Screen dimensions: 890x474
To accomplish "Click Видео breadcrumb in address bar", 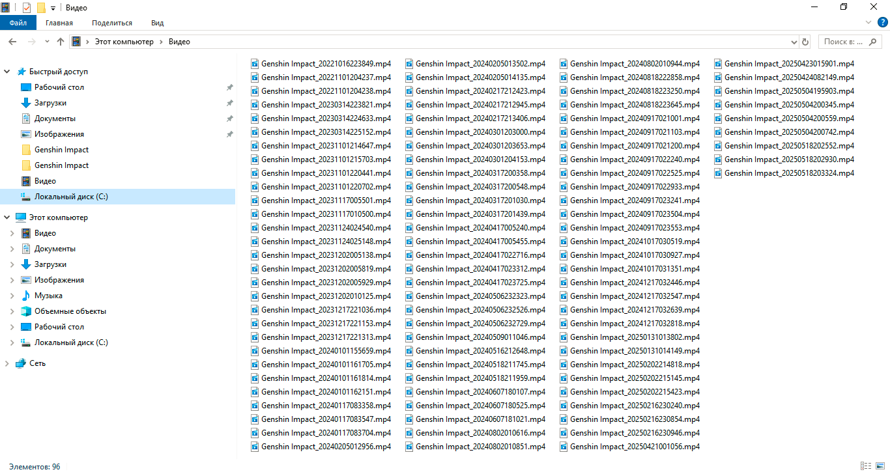I will pyautogui.click(x=179, y=42).
